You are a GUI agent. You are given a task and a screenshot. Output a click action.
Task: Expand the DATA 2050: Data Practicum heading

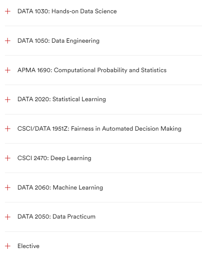[x=56, y=217]
